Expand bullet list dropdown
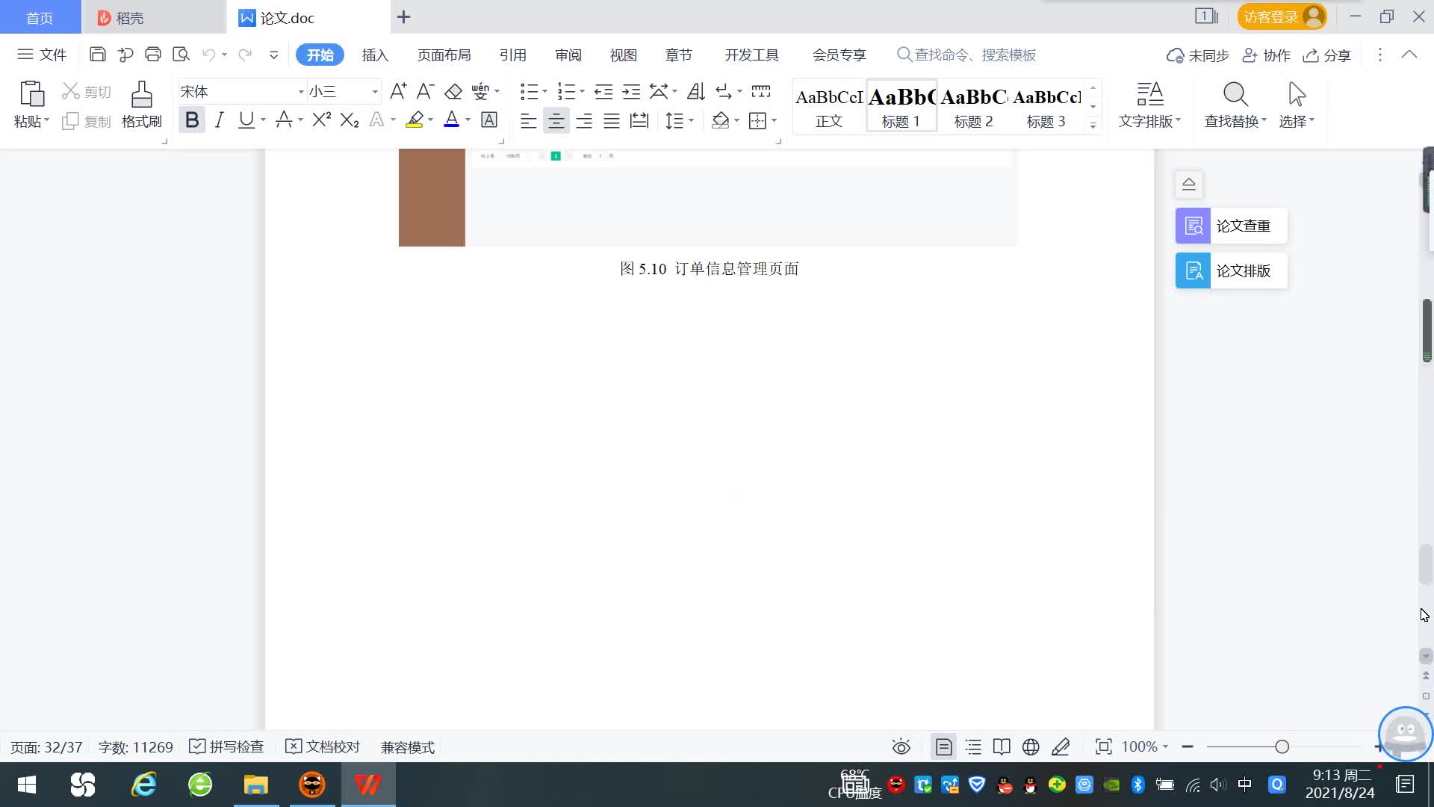 pos(544,91)
